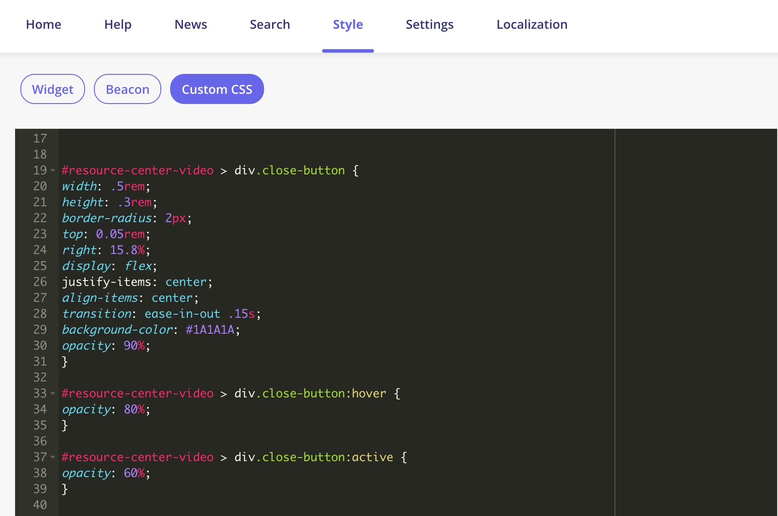Select the Style tab
The width and height of the screenshot is (778, 516).
pos(348,24)
